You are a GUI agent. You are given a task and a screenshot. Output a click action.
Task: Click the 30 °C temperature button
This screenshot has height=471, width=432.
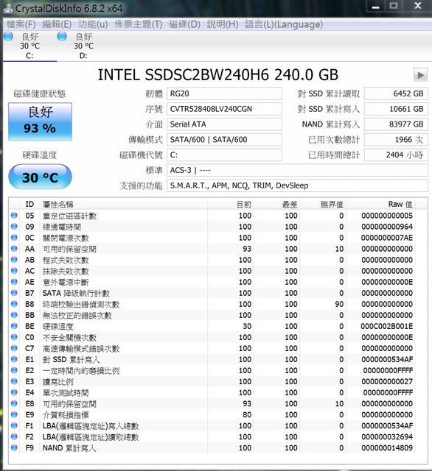tap(40, 177)
